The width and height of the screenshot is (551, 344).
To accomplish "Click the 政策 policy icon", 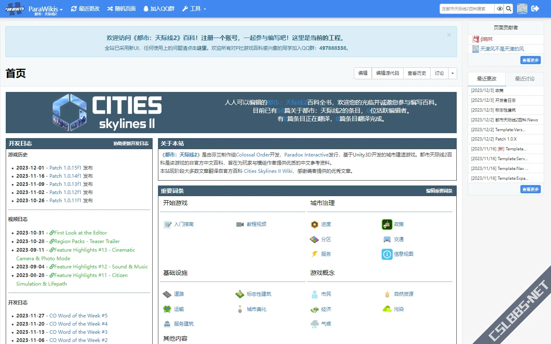I will (387, 224).
